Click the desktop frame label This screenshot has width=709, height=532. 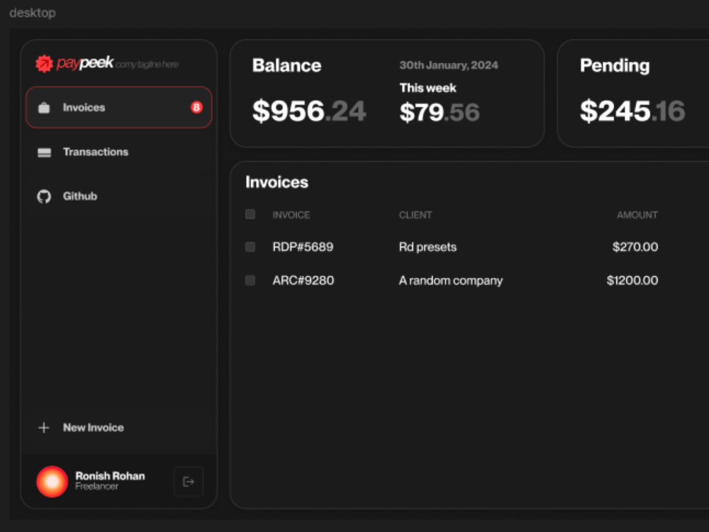(33, 13)
